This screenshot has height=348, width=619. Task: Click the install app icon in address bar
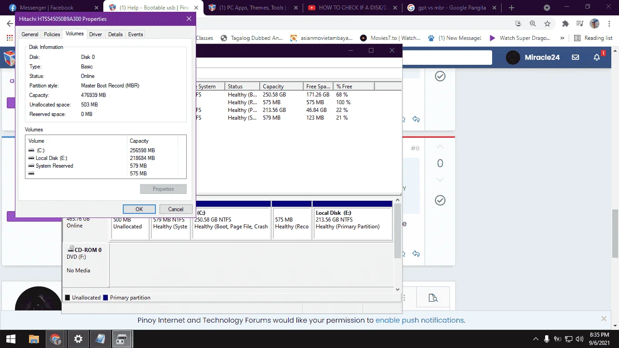[518, 24]
